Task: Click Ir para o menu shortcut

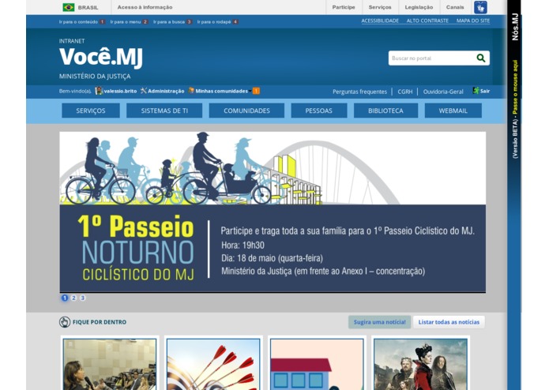Action: (x=130, y=21)
